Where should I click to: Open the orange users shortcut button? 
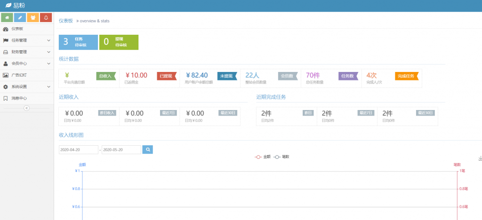33,18
